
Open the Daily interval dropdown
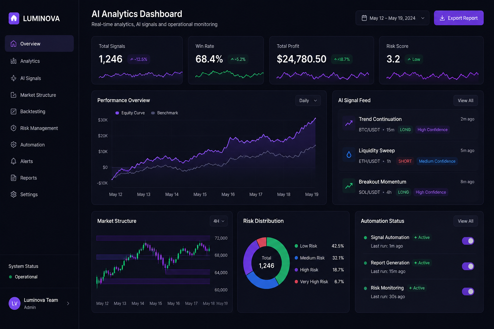(308, 101)
